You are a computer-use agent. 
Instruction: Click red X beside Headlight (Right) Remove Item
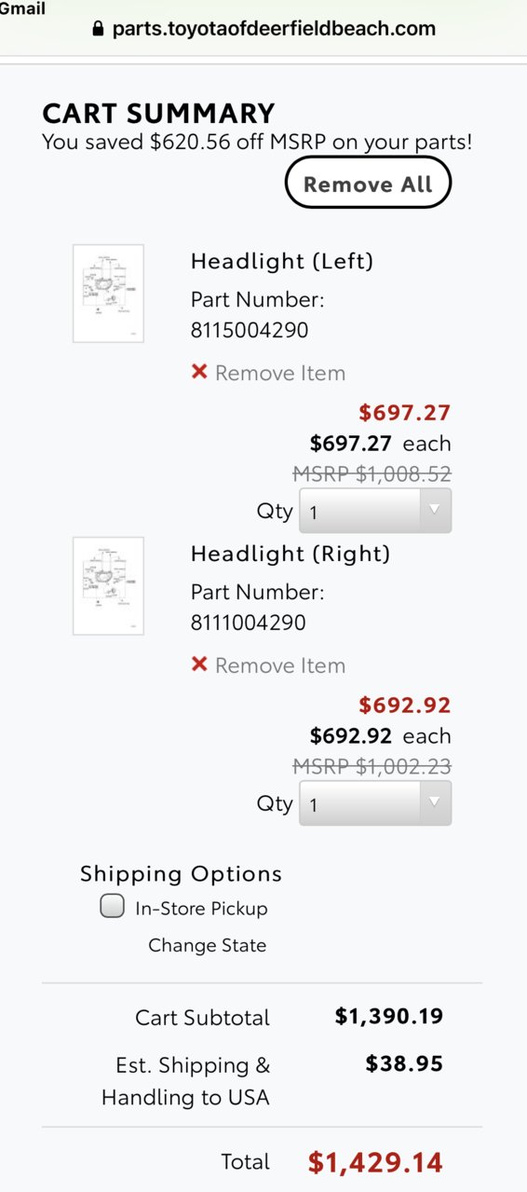(199, 665)
